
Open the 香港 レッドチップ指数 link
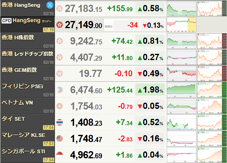(x=27, y=54)
